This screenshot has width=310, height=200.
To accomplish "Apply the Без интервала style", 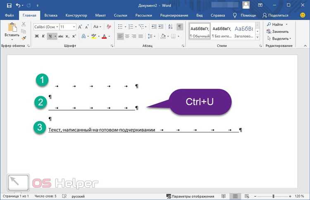I will (222, 31).
